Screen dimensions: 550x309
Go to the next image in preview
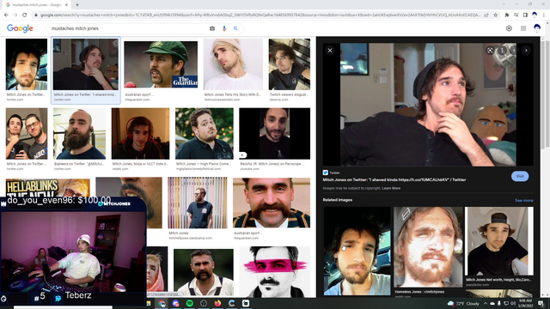[x=526, y=51]
